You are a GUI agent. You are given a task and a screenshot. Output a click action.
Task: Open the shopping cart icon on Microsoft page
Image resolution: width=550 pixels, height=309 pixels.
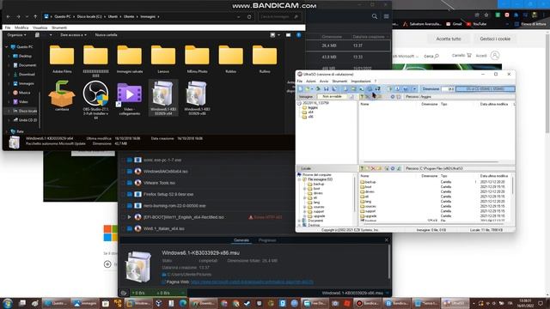469,55
